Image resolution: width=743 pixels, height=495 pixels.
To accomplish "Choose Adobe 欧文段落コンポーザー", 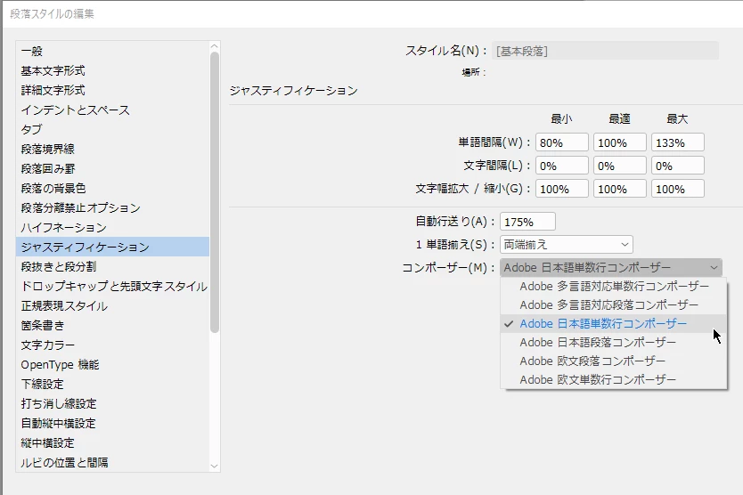I will 614,361.
